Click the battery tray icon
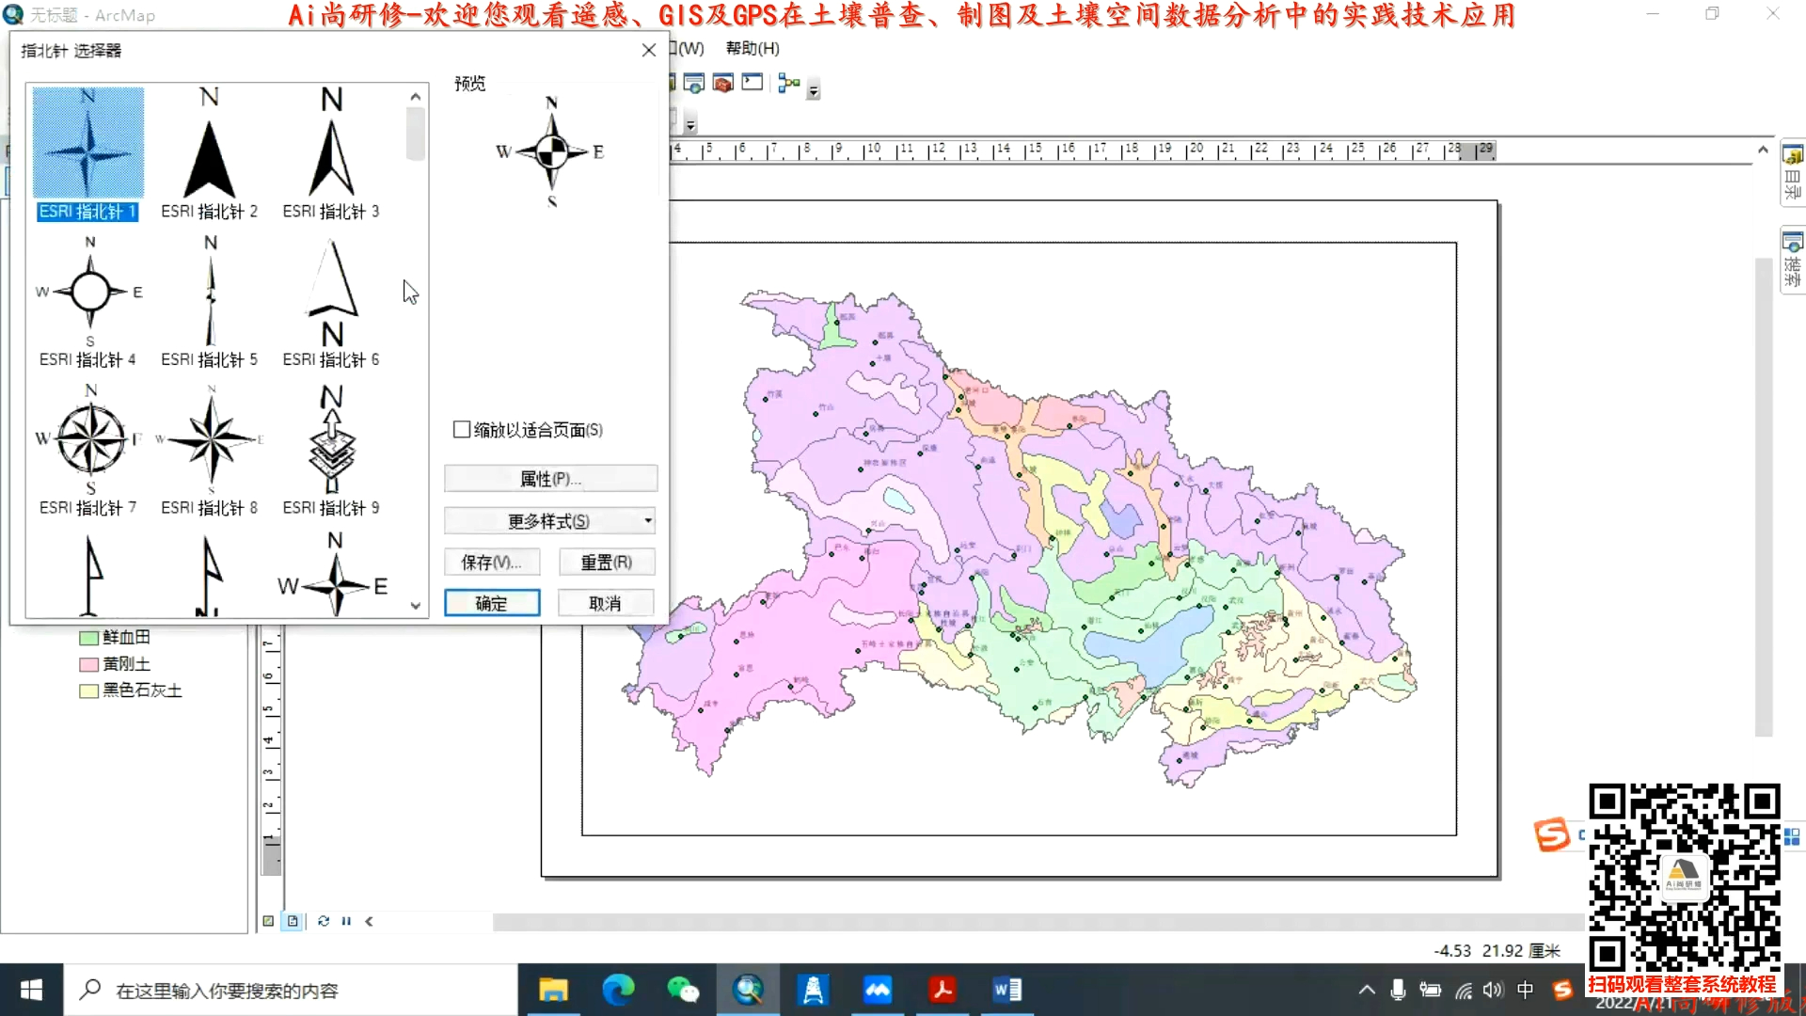 pos(1430,990)
